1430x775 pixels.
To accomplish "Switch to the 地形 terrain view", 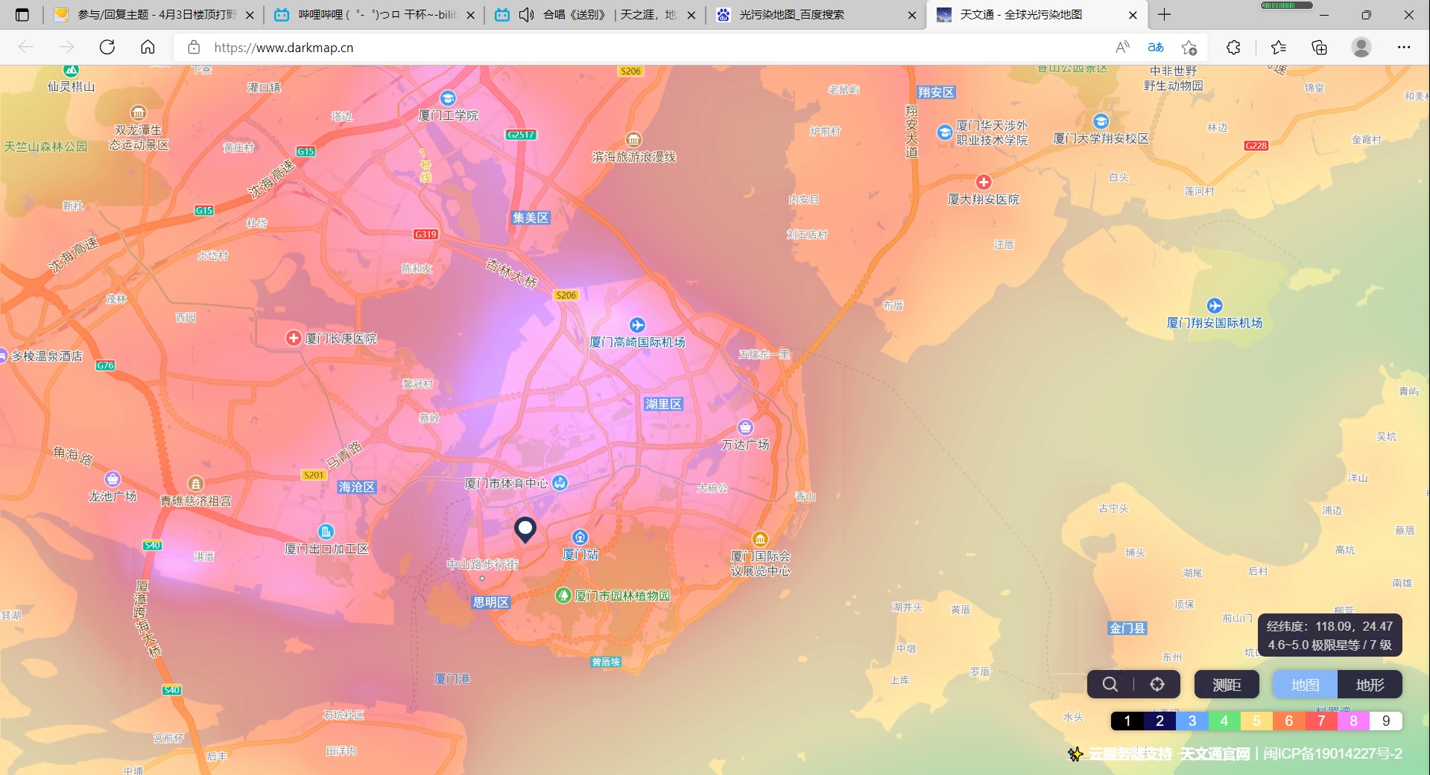I will (x=1370, y=684).
